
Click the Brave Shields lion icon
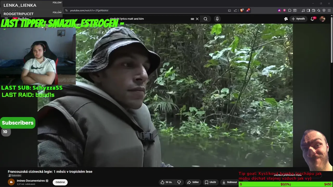click(242, 10)
